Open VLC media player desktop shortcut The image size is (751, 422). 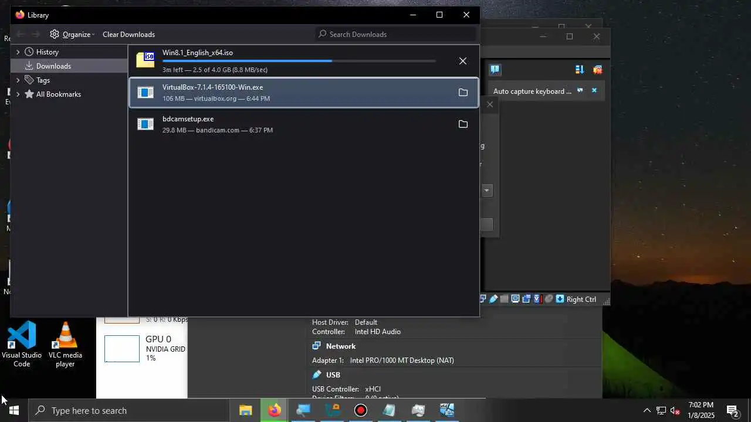pyautogui.click(x=65, y=345)
